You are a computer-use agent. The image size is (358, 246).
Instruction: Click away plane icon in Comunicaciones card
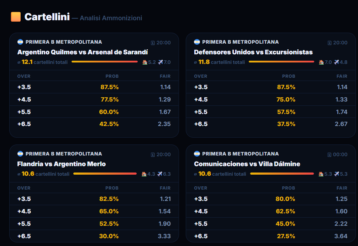click(337, 174)
